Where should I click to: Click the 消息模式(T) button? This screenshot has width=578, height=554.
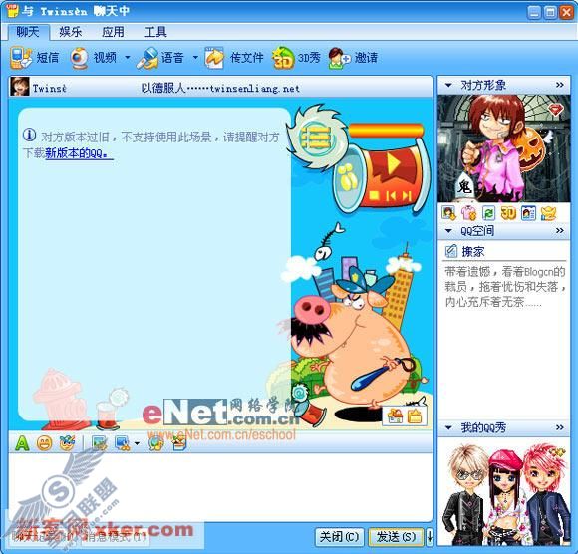coord(115,537)
